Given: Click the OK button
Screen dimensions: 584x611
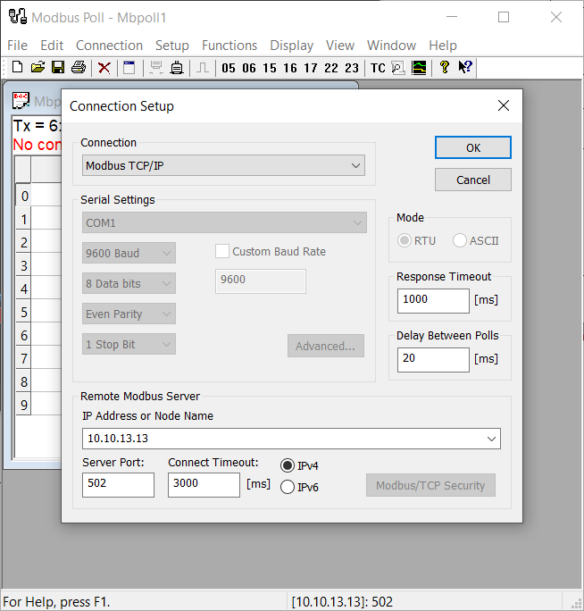Looking at the screenshot, I should (473, 147).
